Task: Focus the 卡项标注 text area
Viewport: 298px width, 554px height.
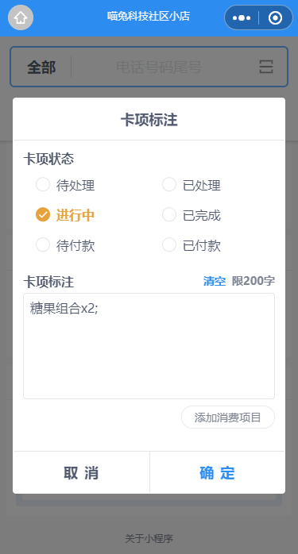Action: point(149,346)
